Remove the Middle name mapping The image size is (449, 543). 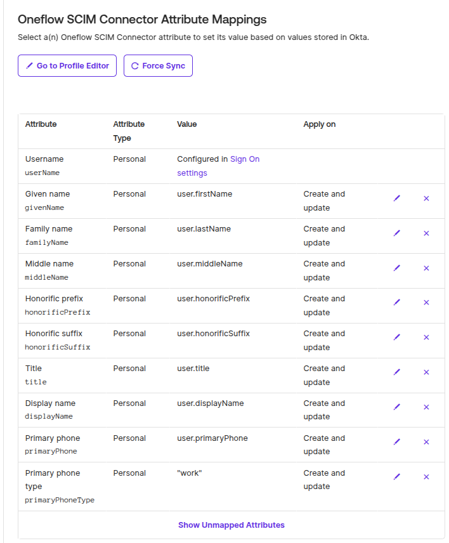pos(426,268)
